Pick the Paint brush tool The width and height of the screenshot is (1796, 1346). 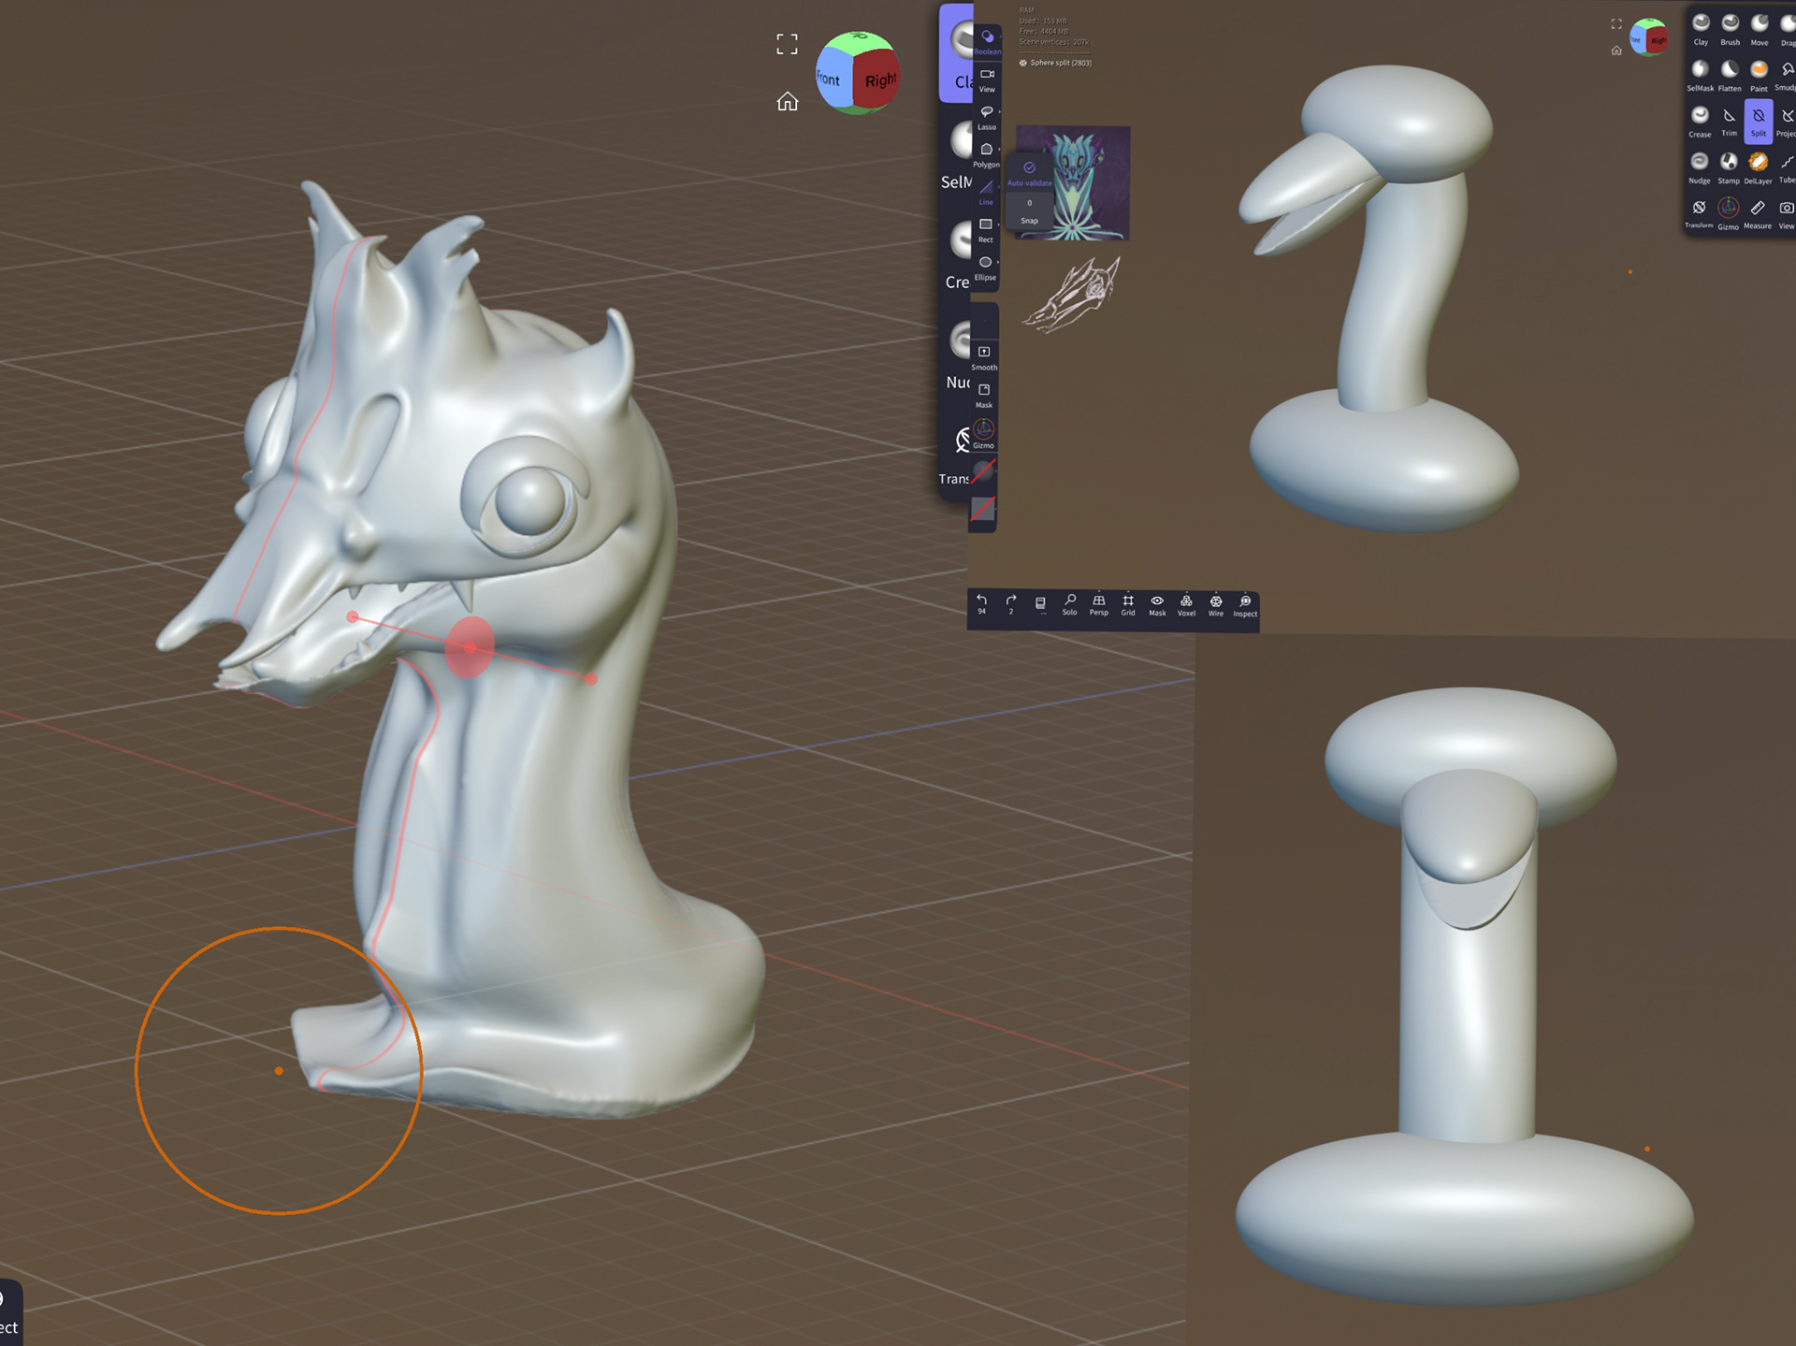1759,75
